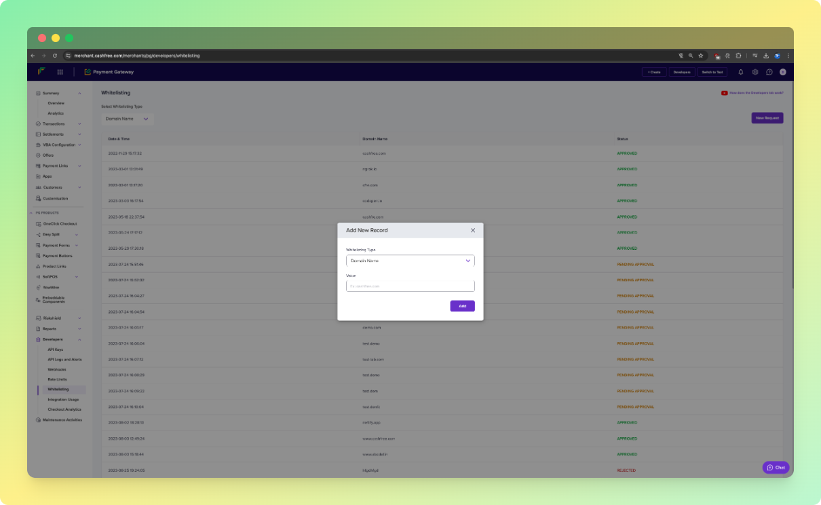Click the Payment Gateway product icon
The height and width of the screenshot is (505, 821).
coord(88,72)
